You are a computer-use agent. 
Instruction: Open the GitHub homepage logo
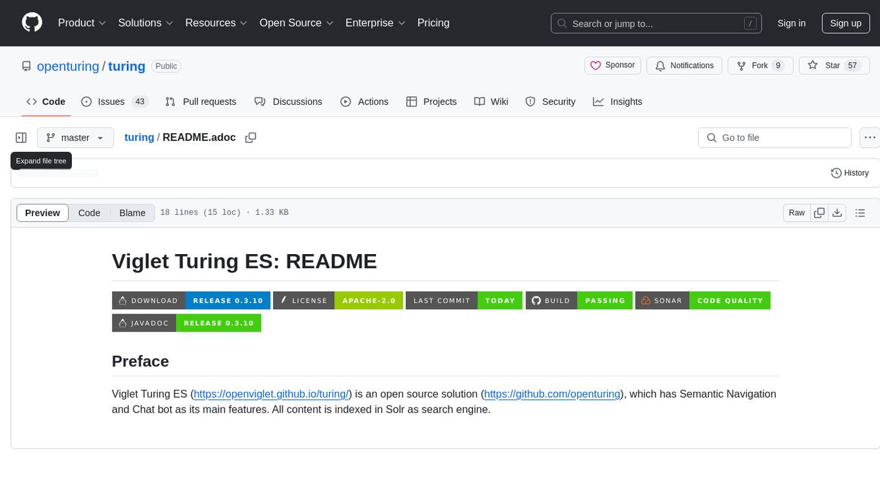[32, 23]
